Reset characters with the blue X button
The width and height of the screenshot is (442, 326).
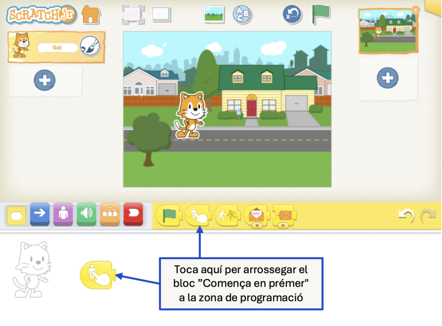pyautogui.click(x=292, y=14)
